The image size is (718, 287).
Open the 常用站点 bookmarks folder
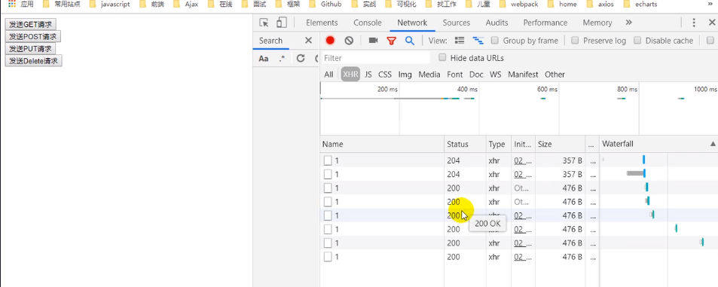pos(62,4)
